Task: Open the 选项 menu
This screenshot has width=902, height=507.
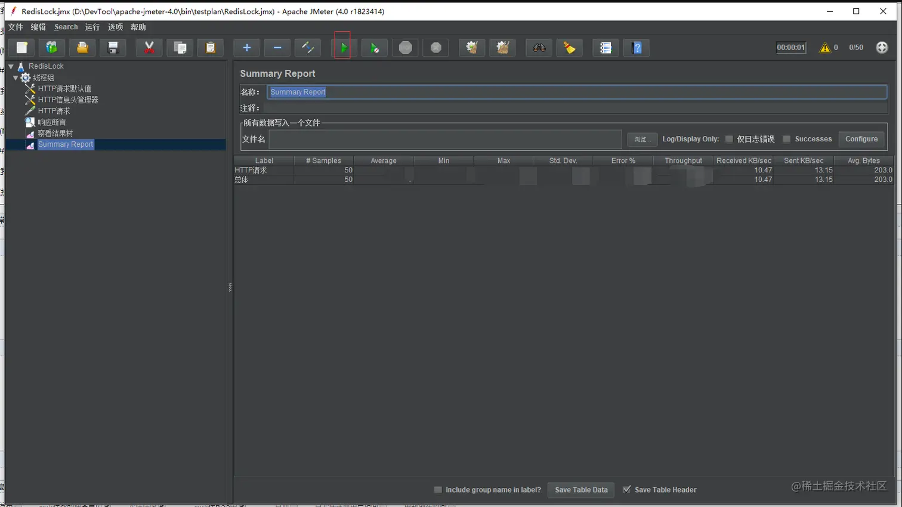Action: (x=115, y=27)
